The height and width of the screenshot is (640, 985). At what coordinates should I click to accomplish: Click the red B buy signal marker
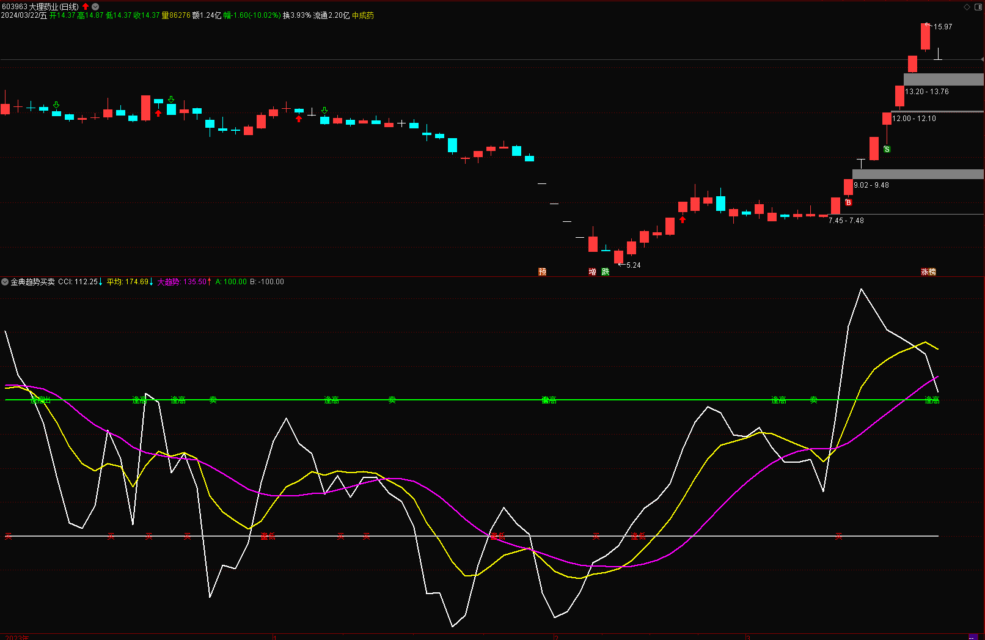pos(848,202)
